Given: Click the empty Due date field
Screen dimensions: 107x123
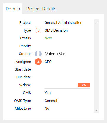Looking at the screenshot, I should (67, 77).
